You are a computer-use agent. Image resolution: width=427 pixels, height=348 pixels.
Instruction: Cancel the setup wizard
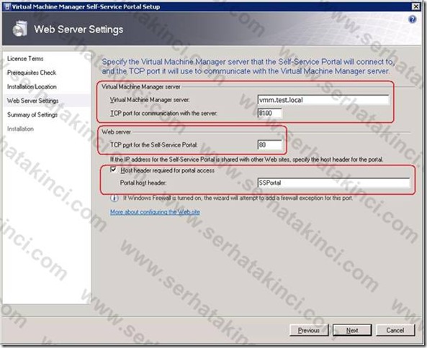[x=395, y=330]
